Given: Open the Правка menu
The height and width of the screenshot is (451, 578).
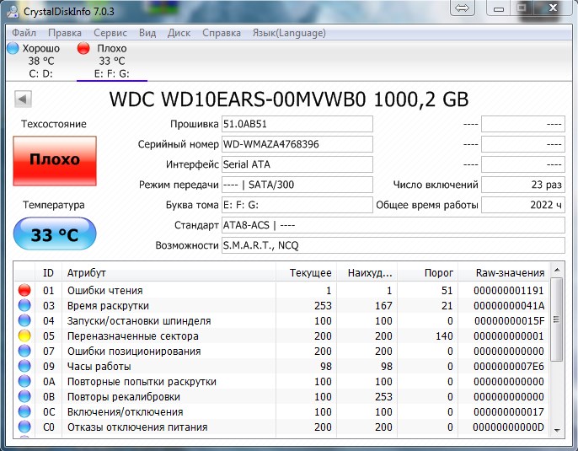Looking at the screenshot, I should coord(65,33).
